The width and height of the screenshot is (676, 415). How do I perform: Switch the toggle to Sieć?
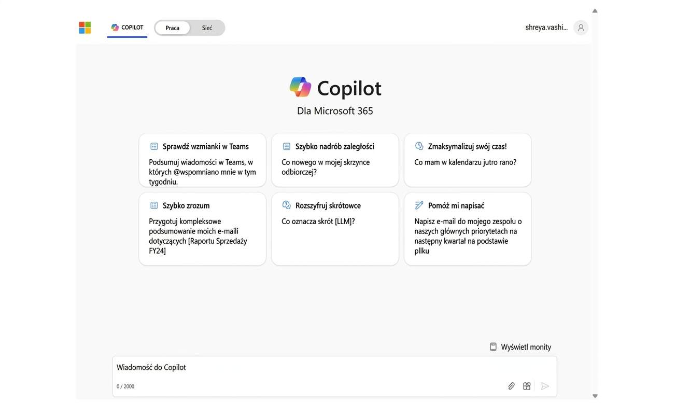coord(207,28)
